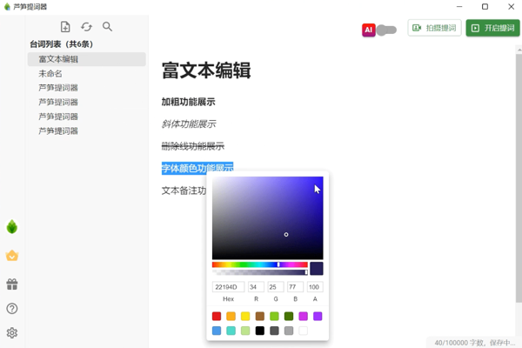Open the orange VIP crown sidebar icon
Screen dimensions: 522x348
(12, 256)
